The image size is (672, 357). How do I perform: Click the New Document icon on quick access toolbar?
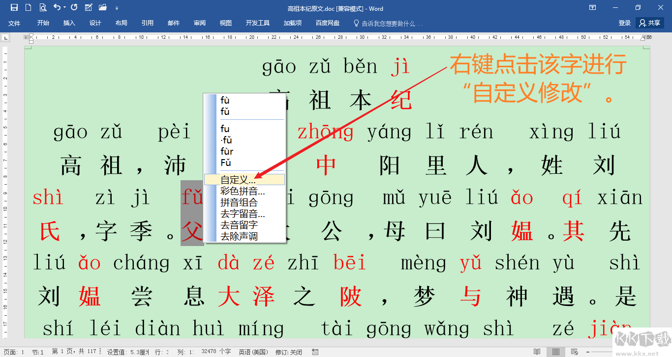coord(28,7)
